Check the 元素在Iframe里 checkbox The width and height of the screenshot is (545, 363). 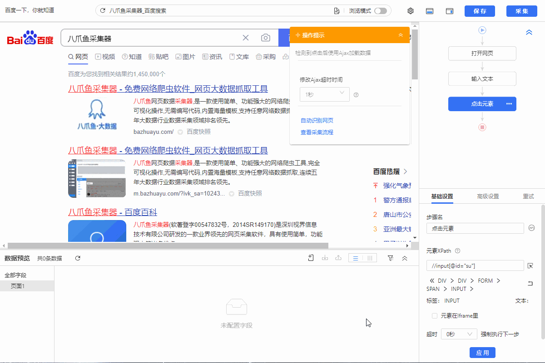[435, 315]
